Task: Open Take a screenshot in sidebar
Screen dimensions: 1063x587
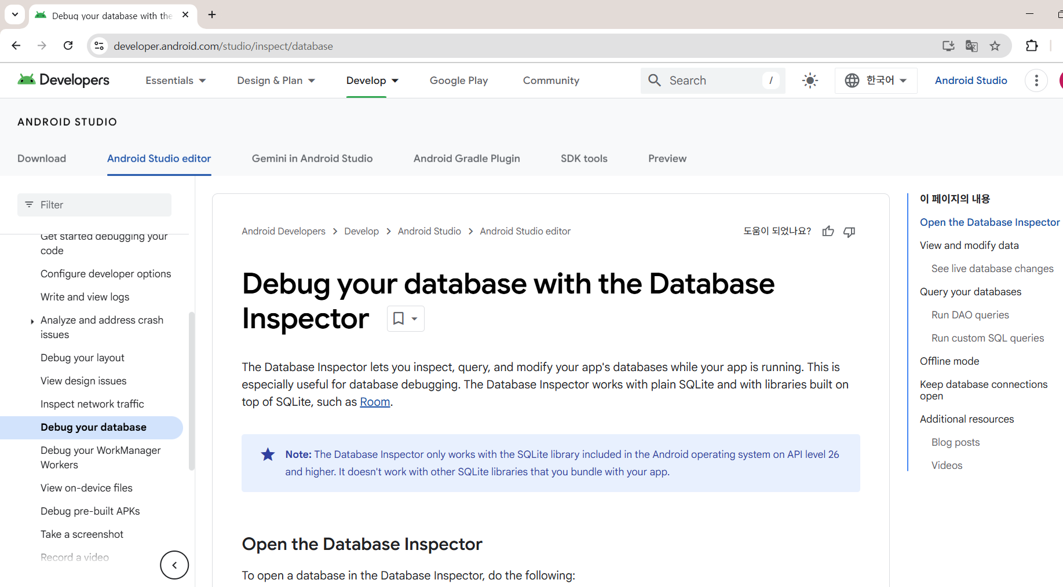Action: coord(82,534)
